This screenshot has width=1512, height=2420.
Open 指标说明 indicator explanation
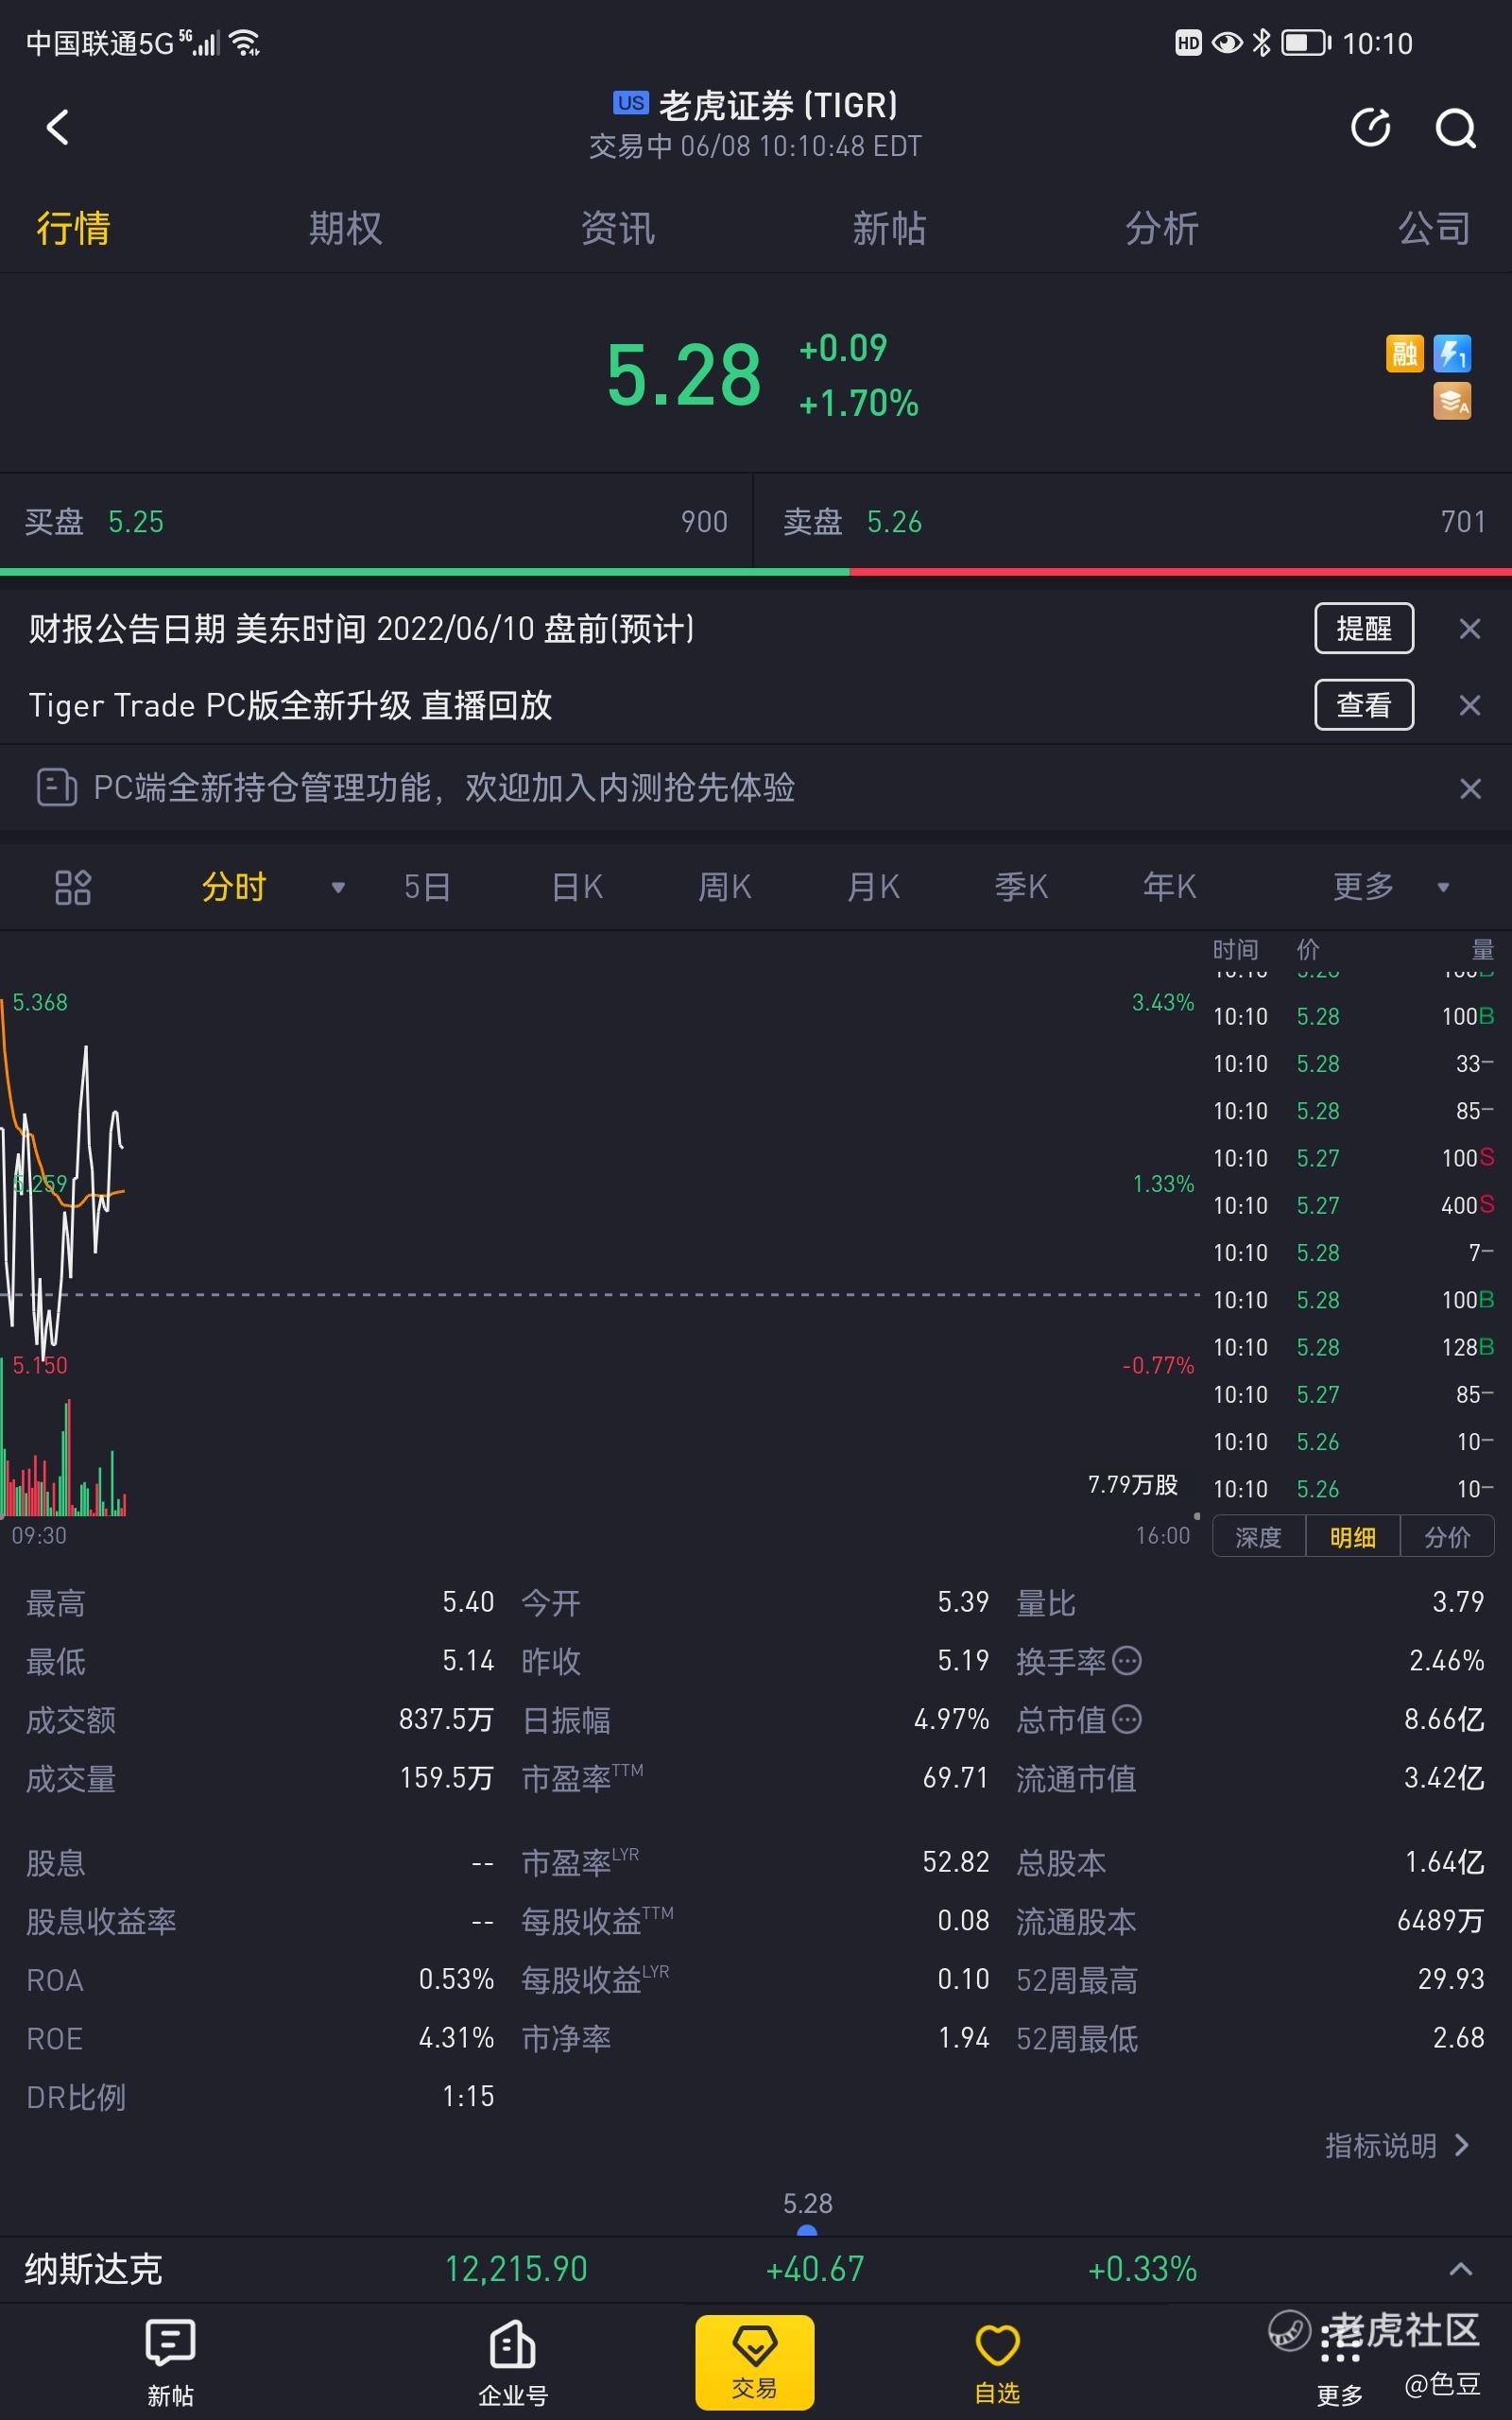(x=1397, y=2146)
